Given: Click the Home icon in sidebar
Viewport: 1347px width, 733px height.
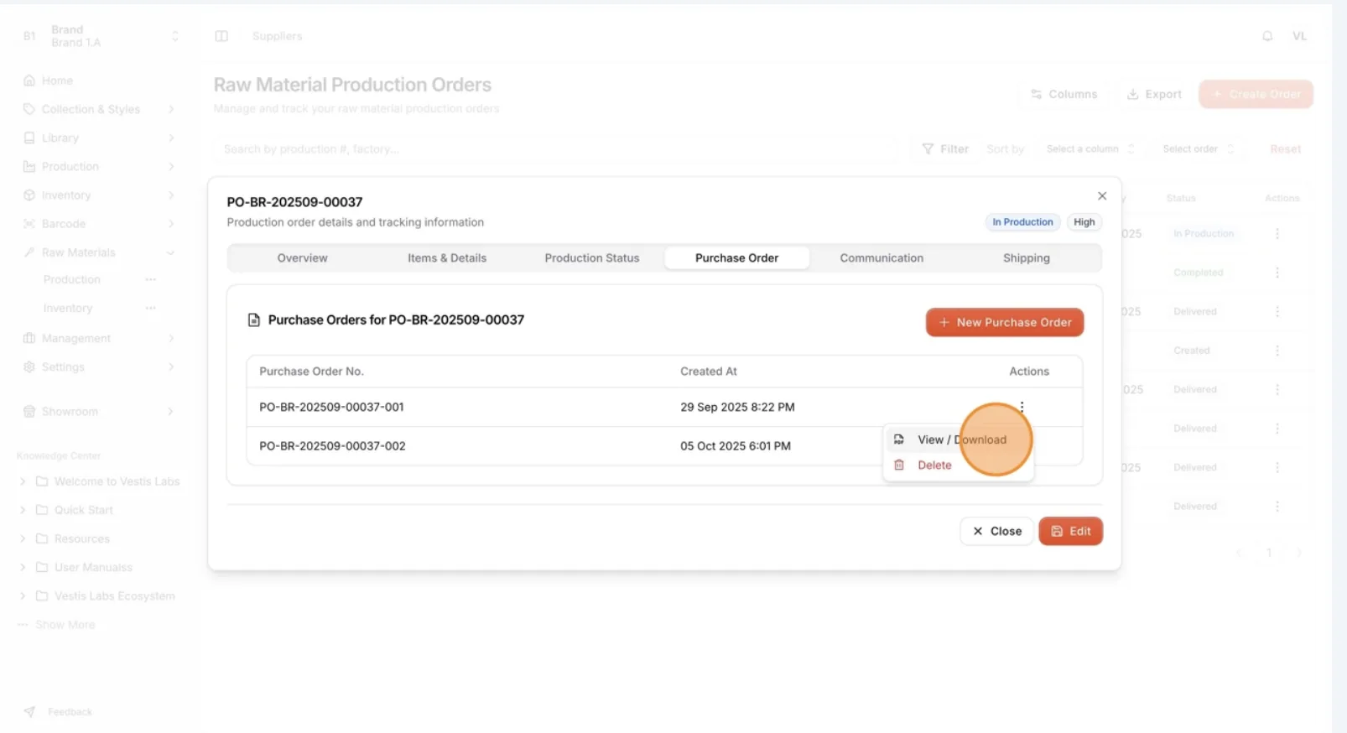Looking at the screenshot, I should [x=29, y=81].
